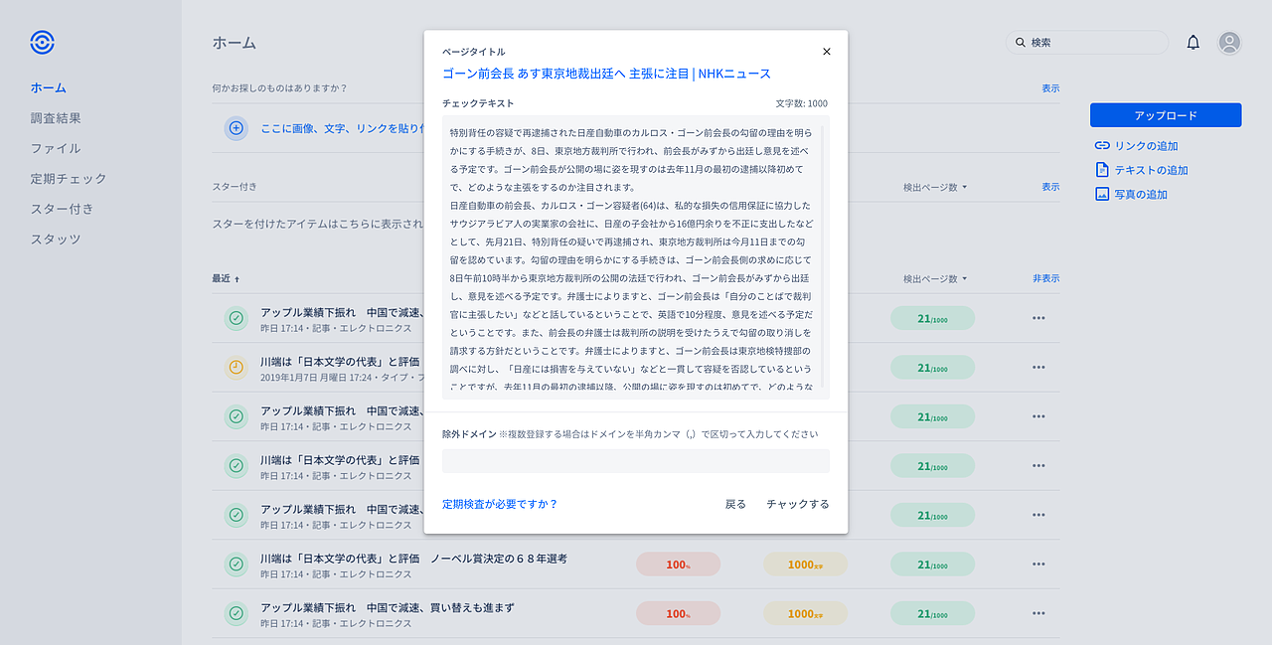Click the magnifier icon in the search box
1272x645 pixels.
(1020, 43)
